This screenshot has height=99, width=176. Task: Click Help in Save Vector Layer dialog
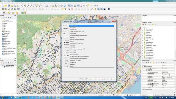click(x=111, y=79)
